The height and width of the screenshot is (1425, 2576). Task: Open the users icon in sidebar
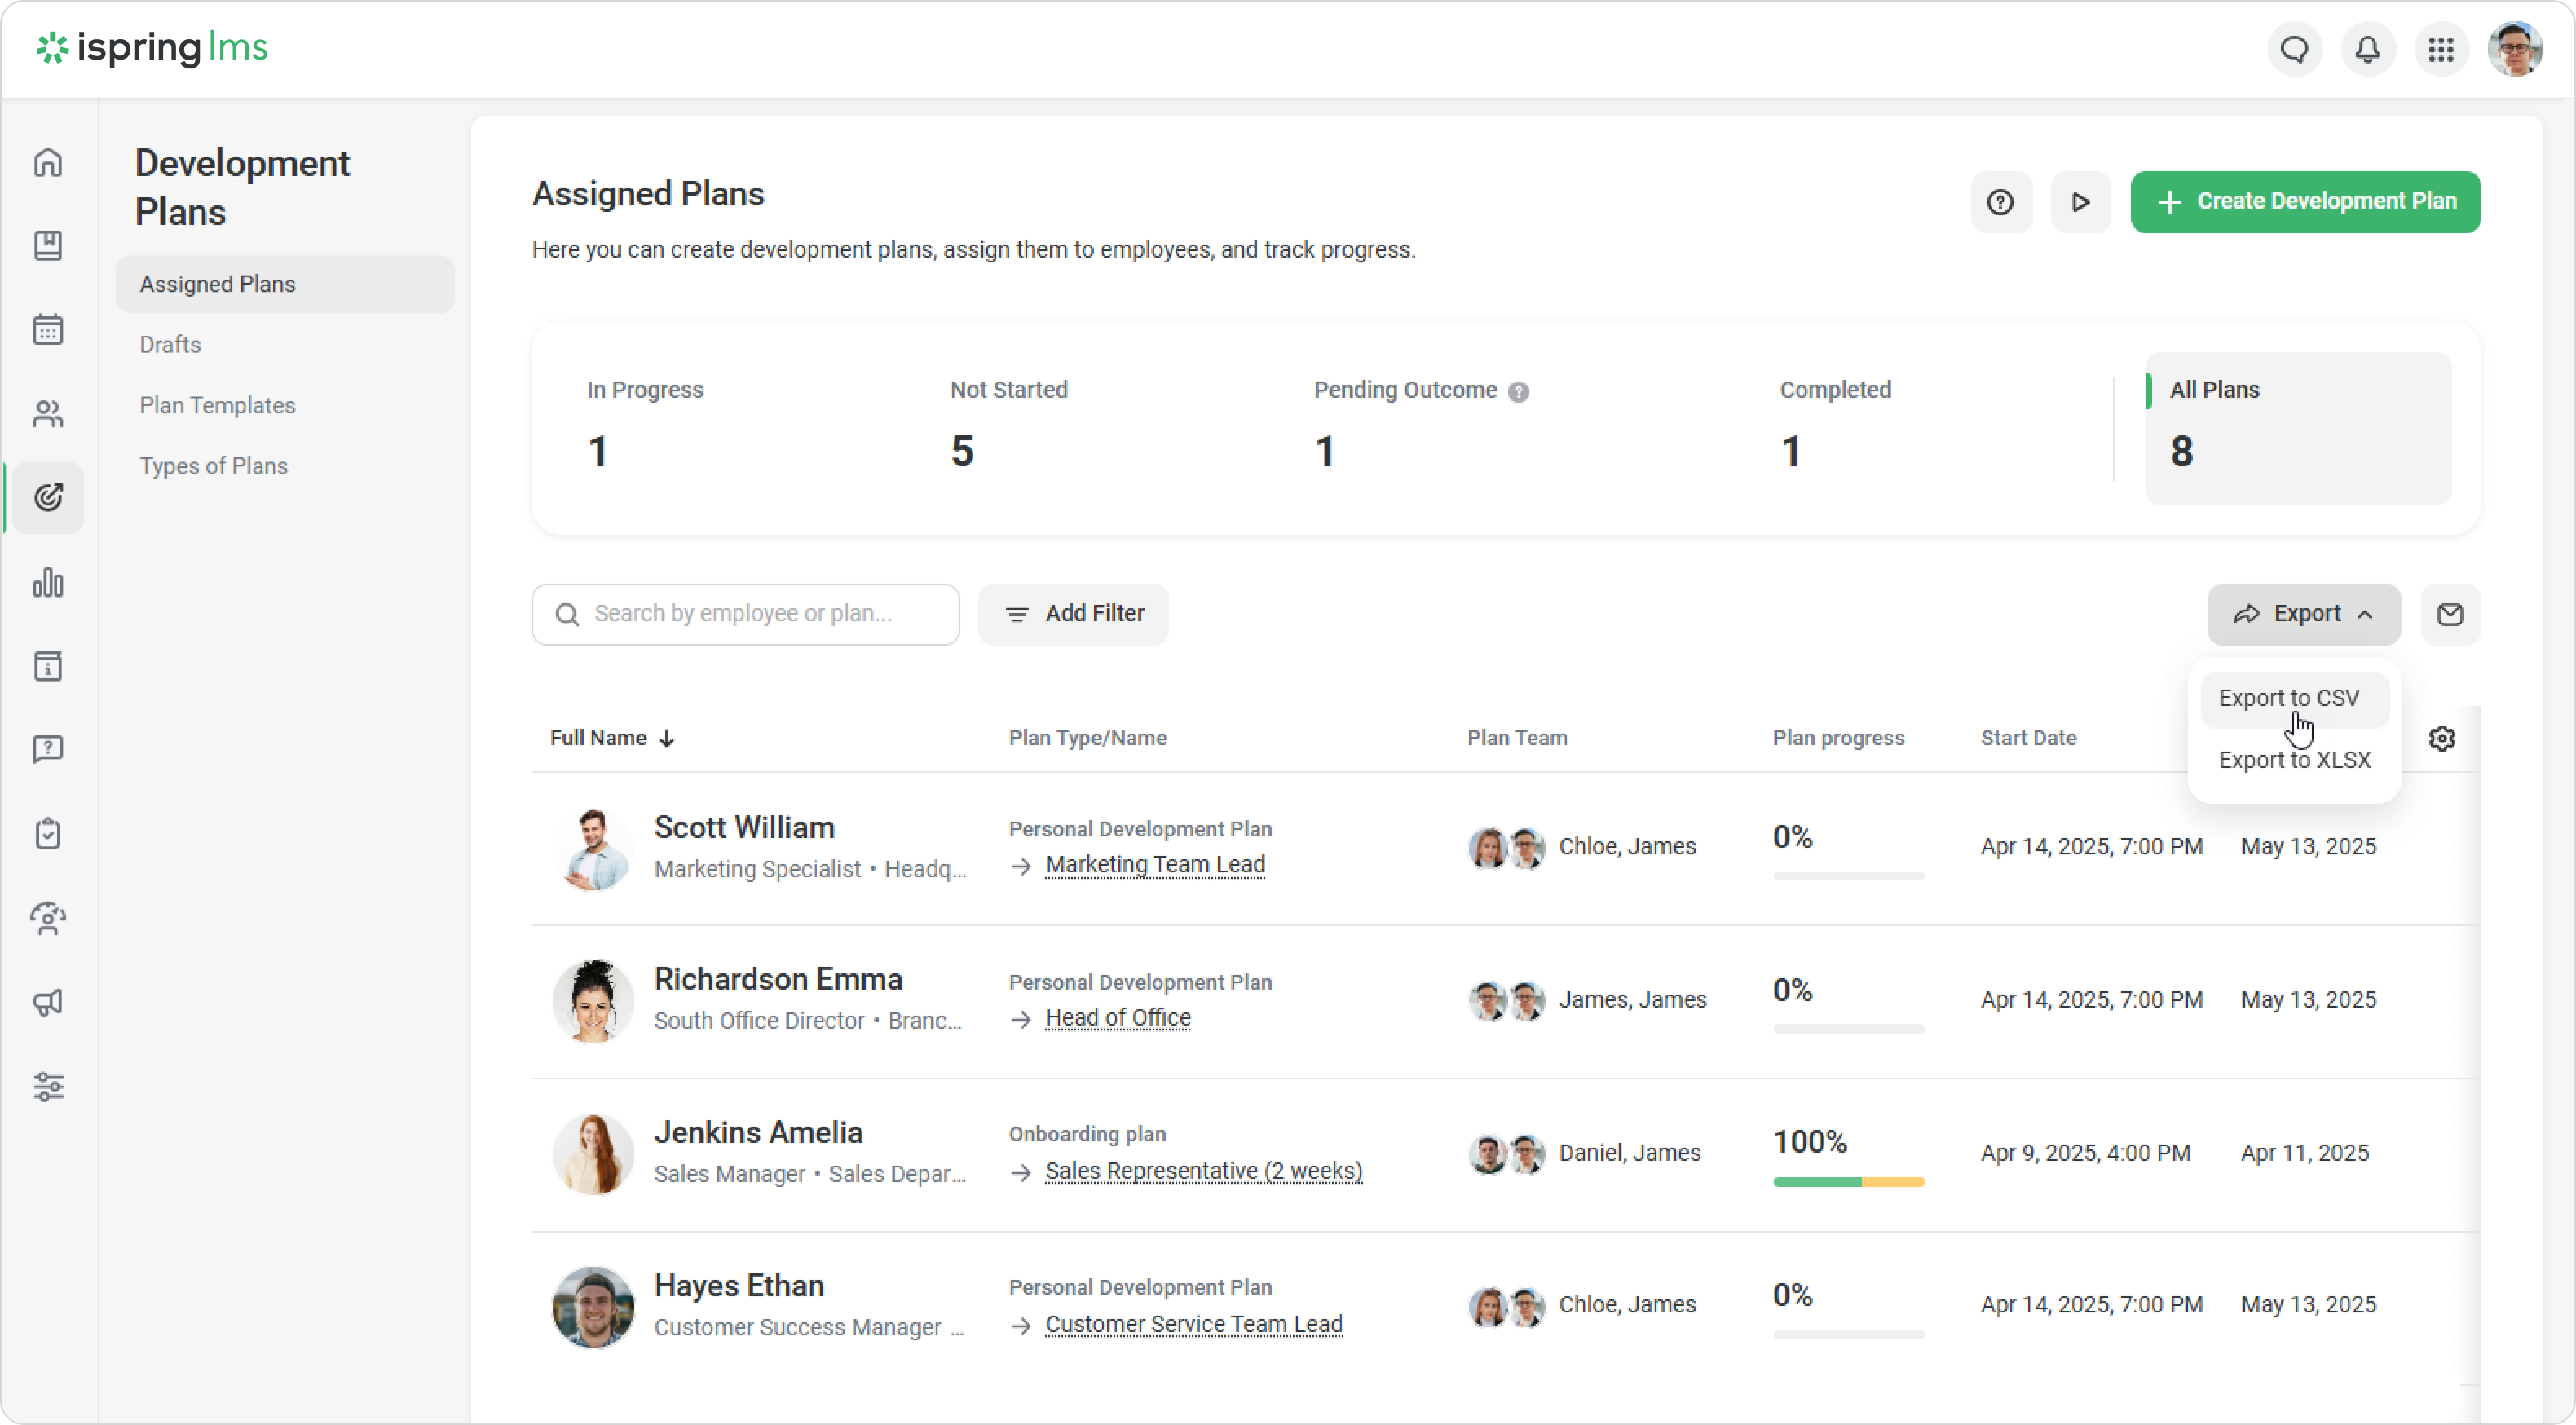point(48,414)
